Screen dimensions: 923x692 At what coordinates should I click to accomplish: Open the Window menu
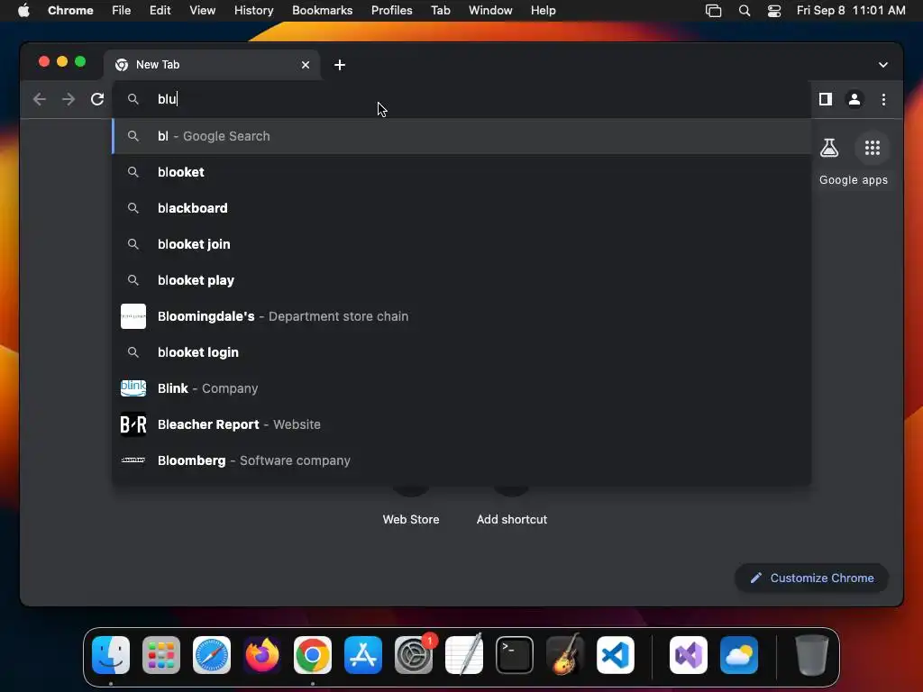(490, 11)
